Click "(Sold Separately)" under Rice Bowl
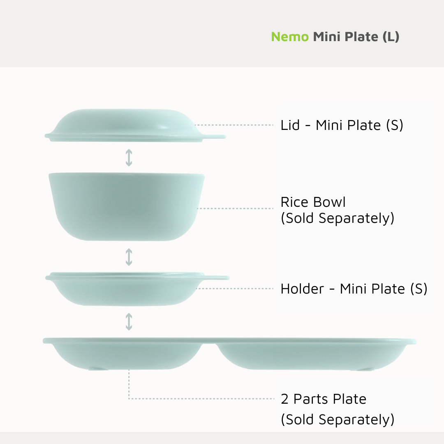This screenshot has width=444, height=444. tap(338, 218)
